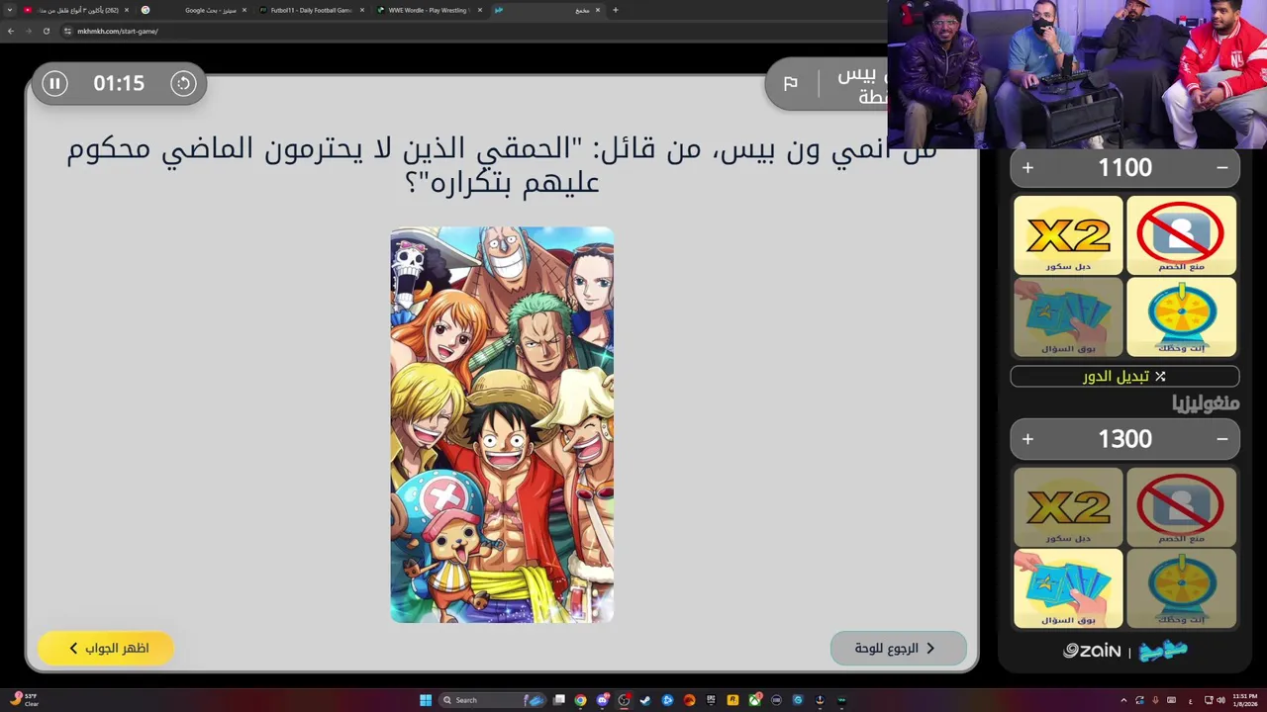The height and width of the screenshot is (712, 1267).
Task: Use X2 دبل سكور card for 1300 team
Action: tap(1068, 507)
